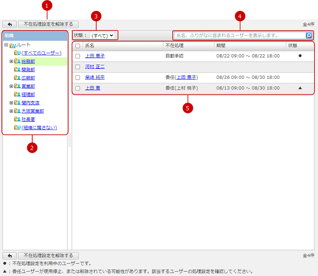Screen dimensions: 318x276
Task: Click the 状態 column header
Action: coord(300,46)
